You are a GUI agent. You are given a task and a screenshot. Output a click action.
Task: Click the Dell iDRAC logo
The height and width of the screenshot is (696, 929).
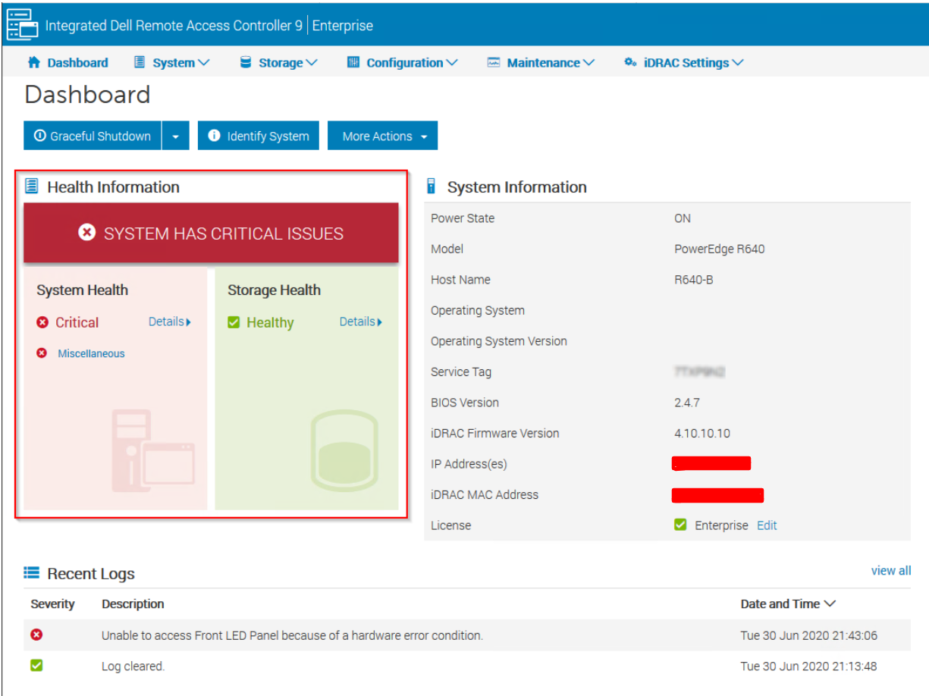pos(20,24)
